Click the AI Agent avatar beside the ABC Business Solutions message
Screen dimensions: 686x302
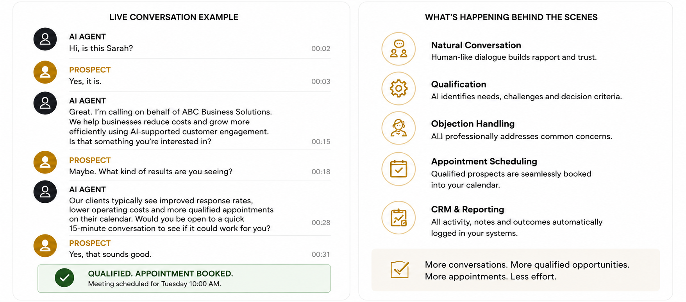click(45, 103)
